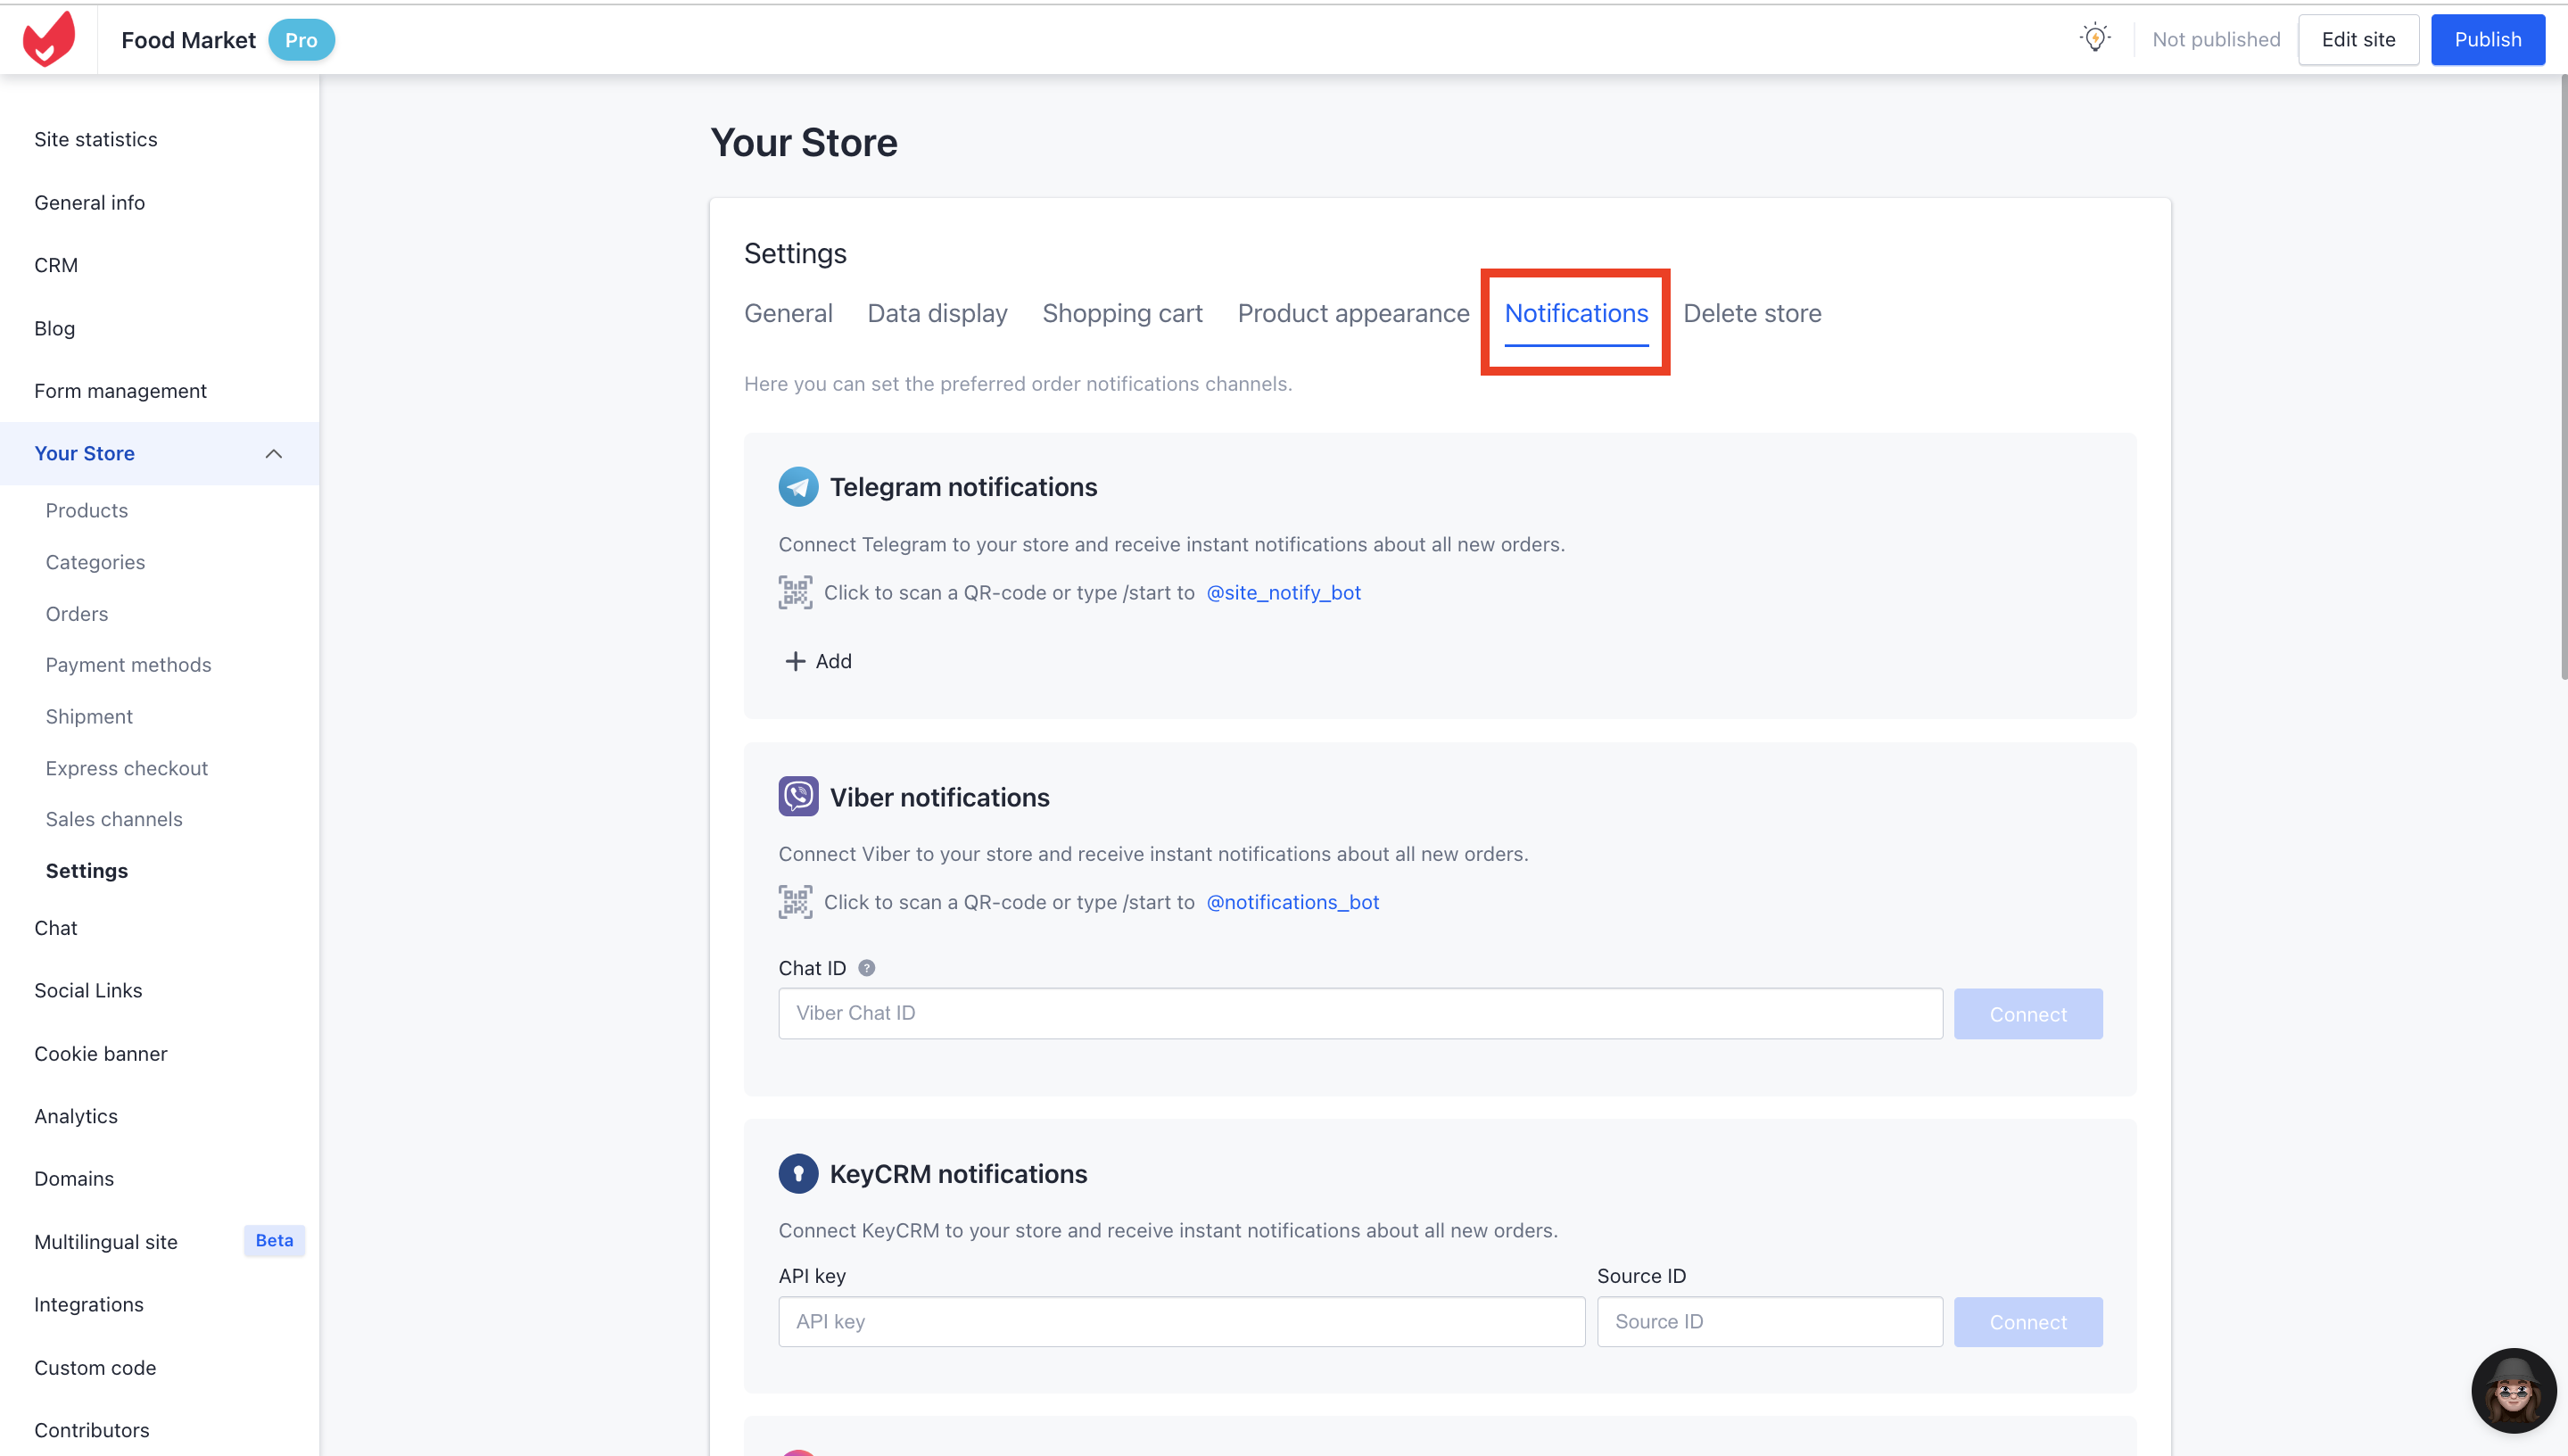
Task: Click the plus icon next to Add
Action: pyautogui.click(x=795, y=661)
